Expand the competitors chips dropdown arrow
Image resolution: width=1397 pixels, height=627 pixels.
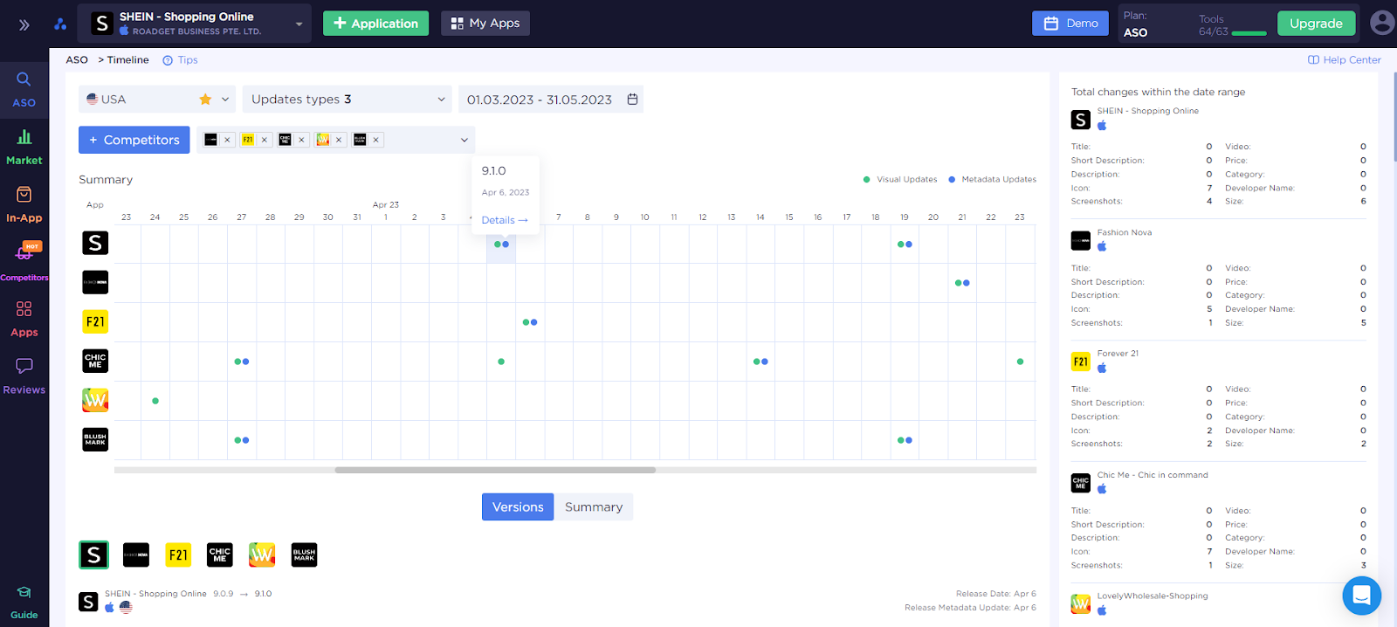click(464, 140)
